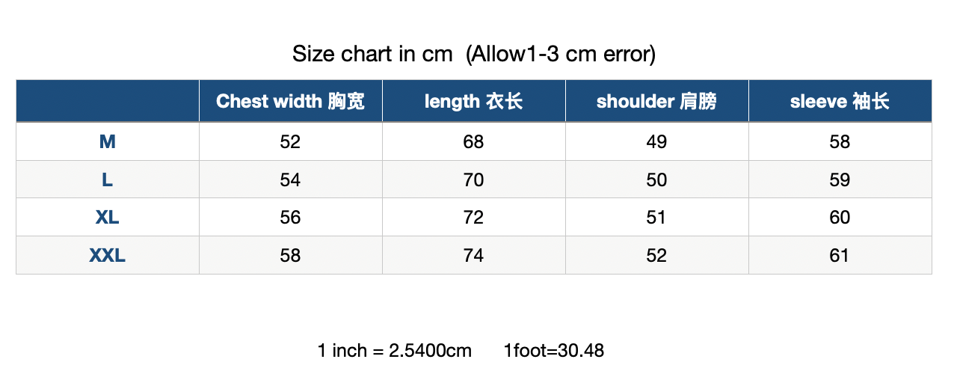The width and height of the screenshot is (957, 374).
Task: Click the "1foot=30.48" conversion text
Action: (554, 350)
